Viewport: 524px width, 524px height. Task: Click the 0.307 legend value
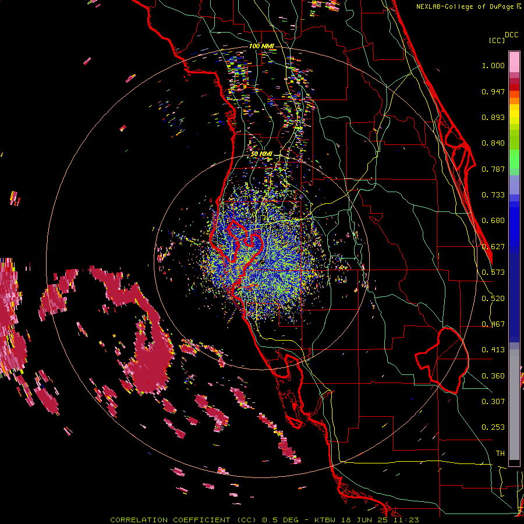[493, 402]
